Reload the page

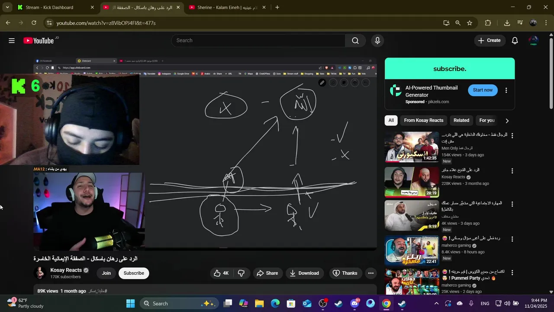34,23
